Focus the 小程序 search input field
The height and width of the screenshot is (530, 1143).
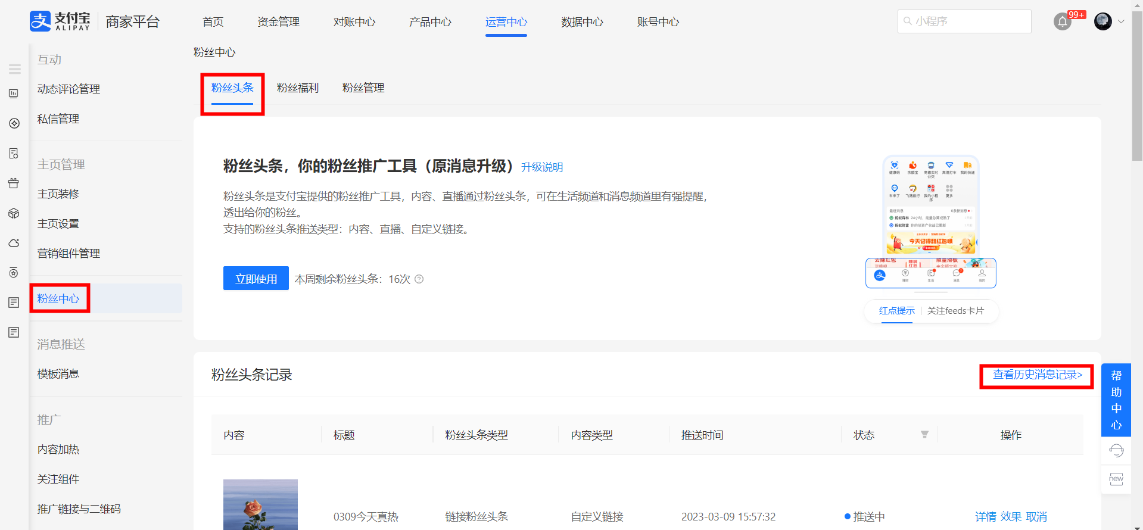[x=964, y=21]
